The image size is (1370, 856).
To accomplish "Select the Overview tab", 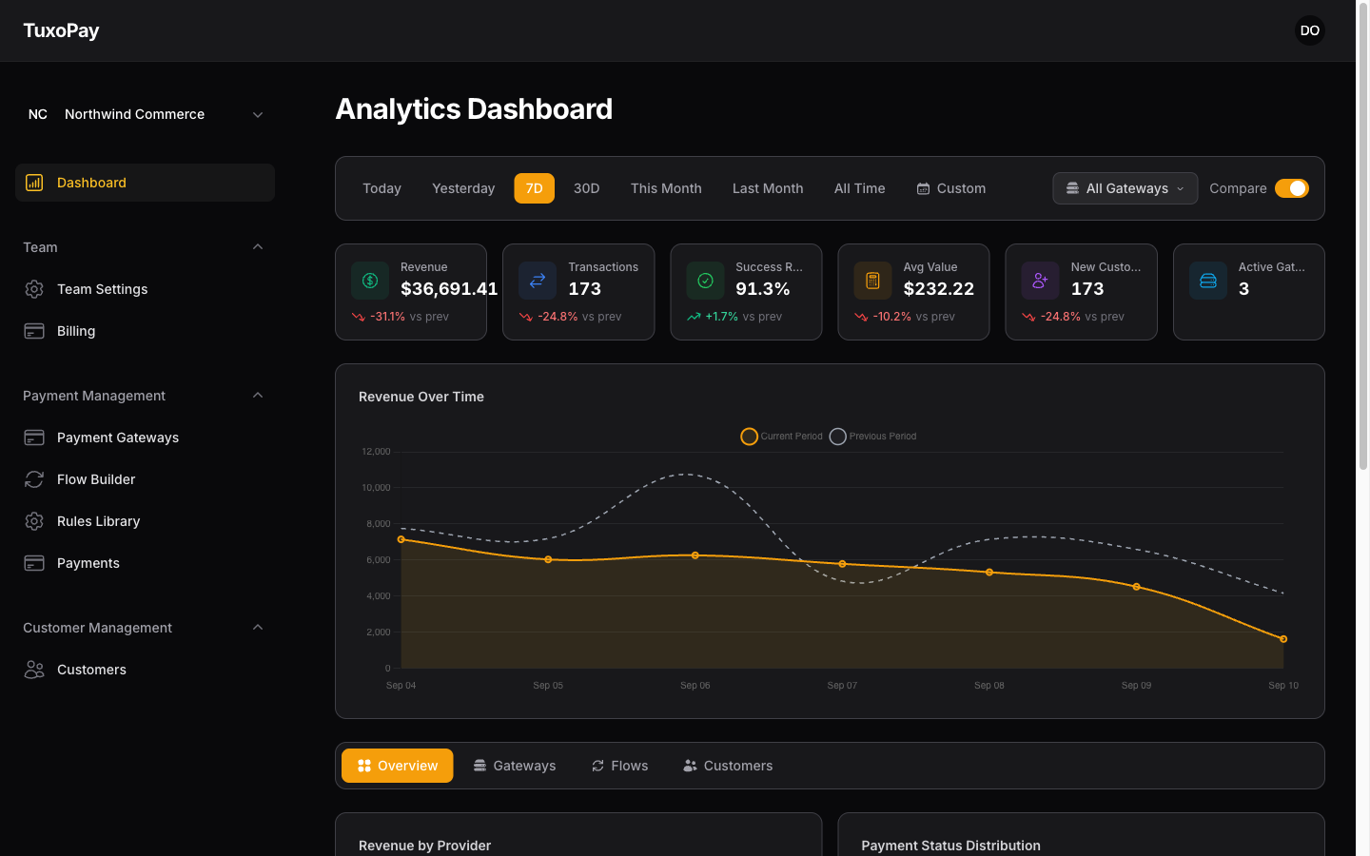I will click(398, 766).
